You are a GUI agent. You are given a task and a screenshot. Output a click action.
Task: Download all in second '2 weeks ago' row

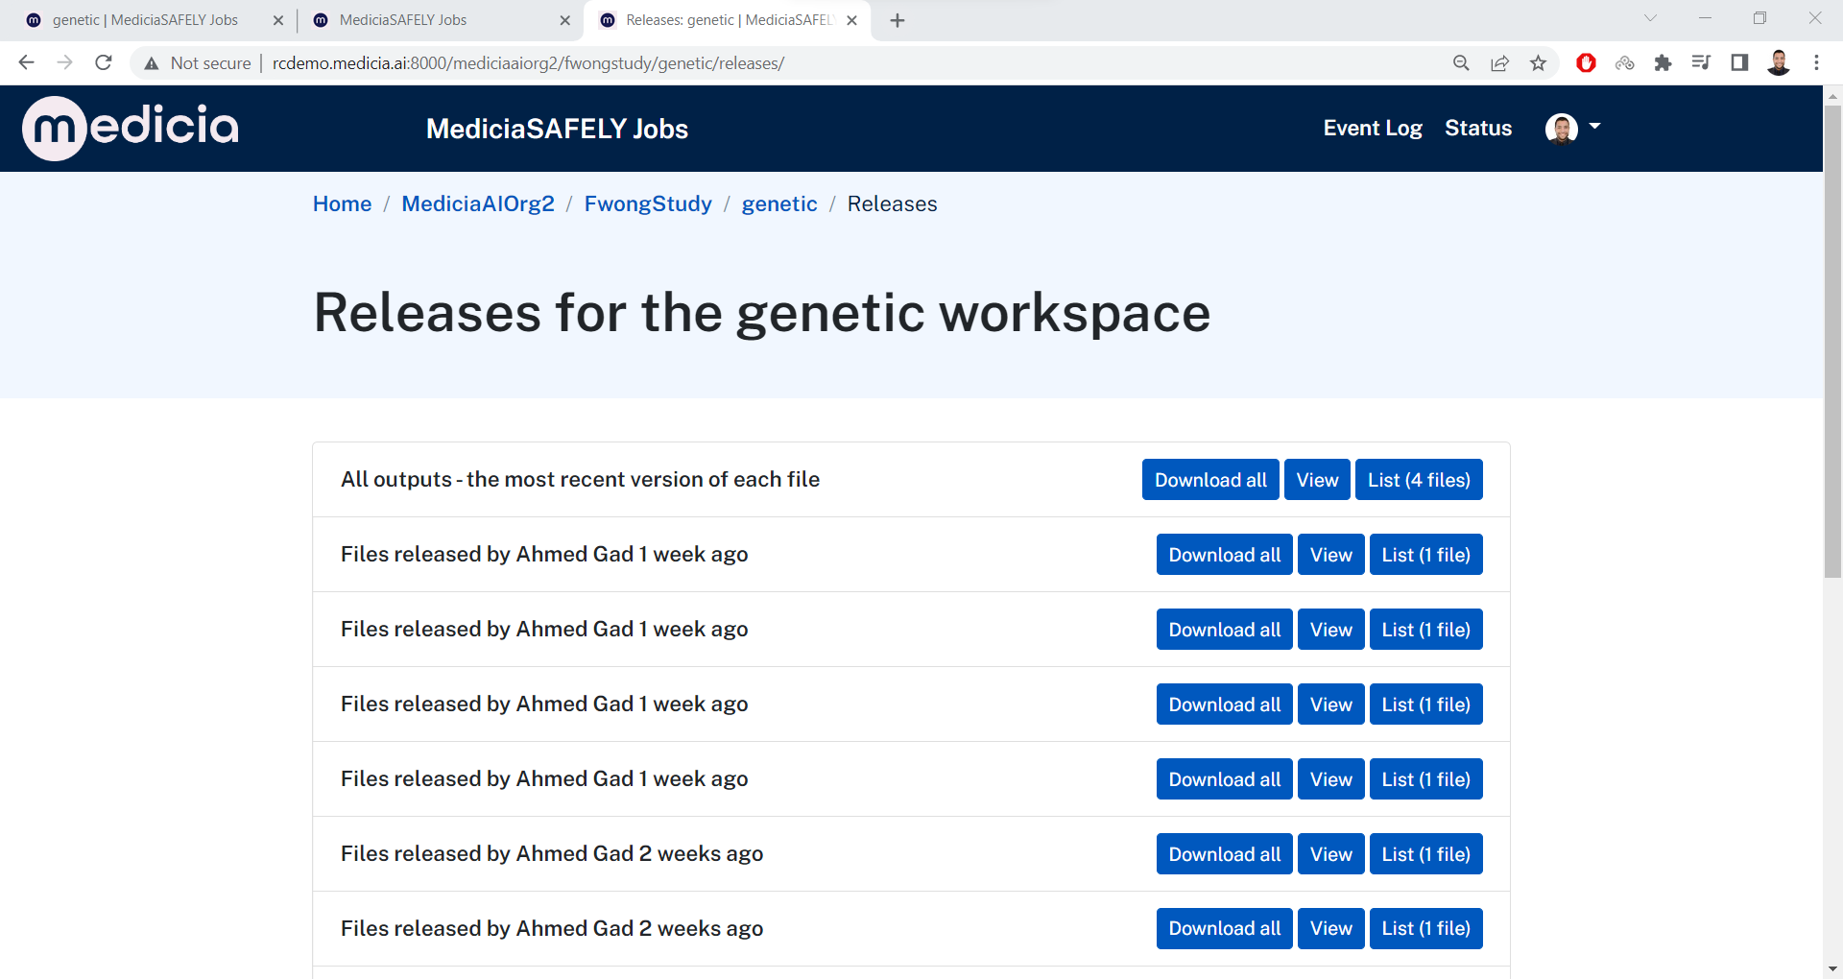pos(1225,928)
